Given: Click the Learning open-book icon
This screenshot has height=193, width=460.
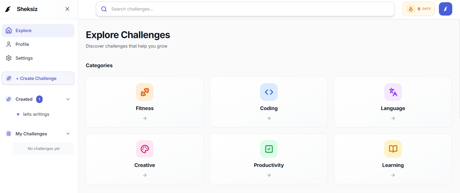Looking at the screenshot, I should 393,149.
